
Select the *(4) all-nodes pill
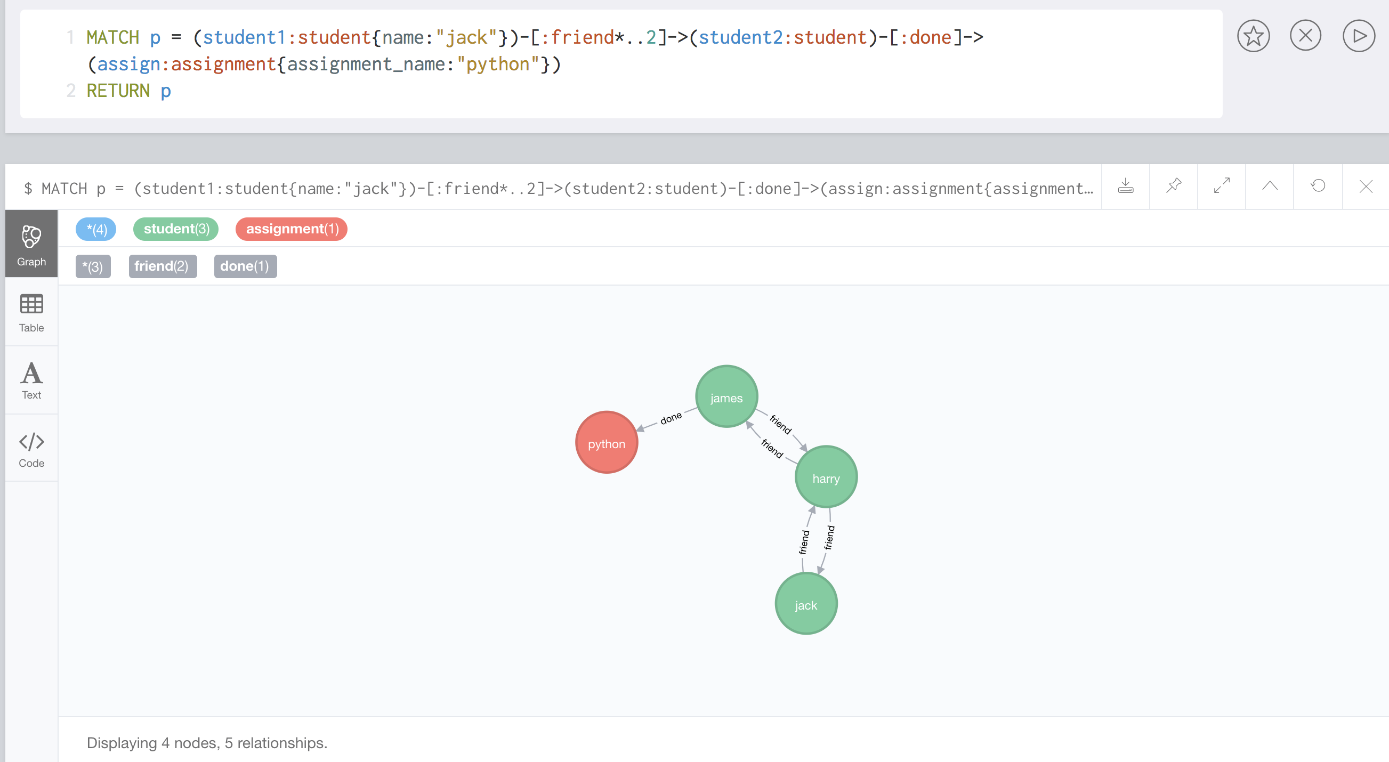pos(96,229)
